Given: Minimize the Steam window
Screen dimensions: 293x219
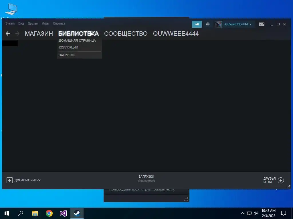Looking at the screenshot, I should click(x=272, y=25).
